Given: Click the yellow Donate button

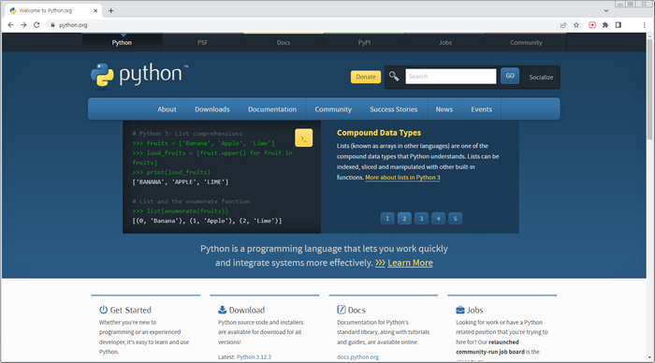Looking at the screenshot, I should point(366,77).
